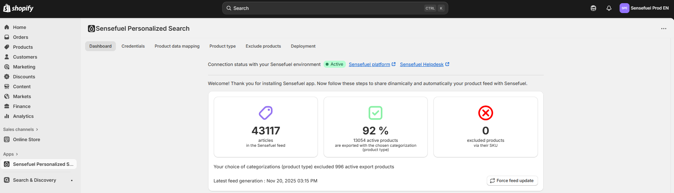
Task: Click the Shopify logo in top bar
Action: 18,8
